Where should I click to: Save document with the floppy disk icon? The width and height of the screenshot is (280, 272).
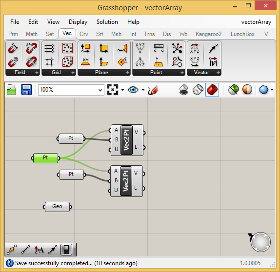(26, 90)
